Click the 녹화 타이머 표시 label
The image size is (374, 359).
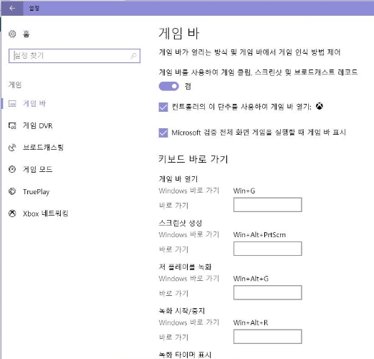(185, 355)
